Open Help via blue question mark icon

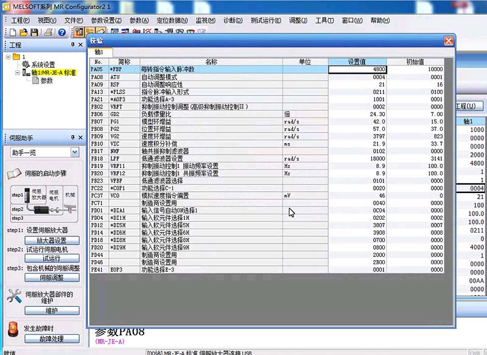[x=61, y=32]
